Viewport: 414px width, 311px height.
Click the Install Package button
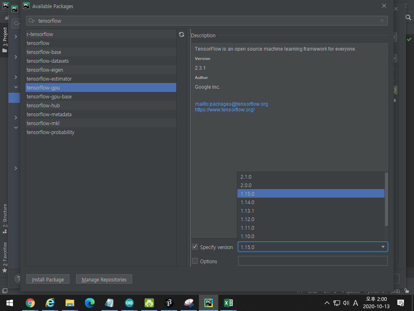click(48, 279)
